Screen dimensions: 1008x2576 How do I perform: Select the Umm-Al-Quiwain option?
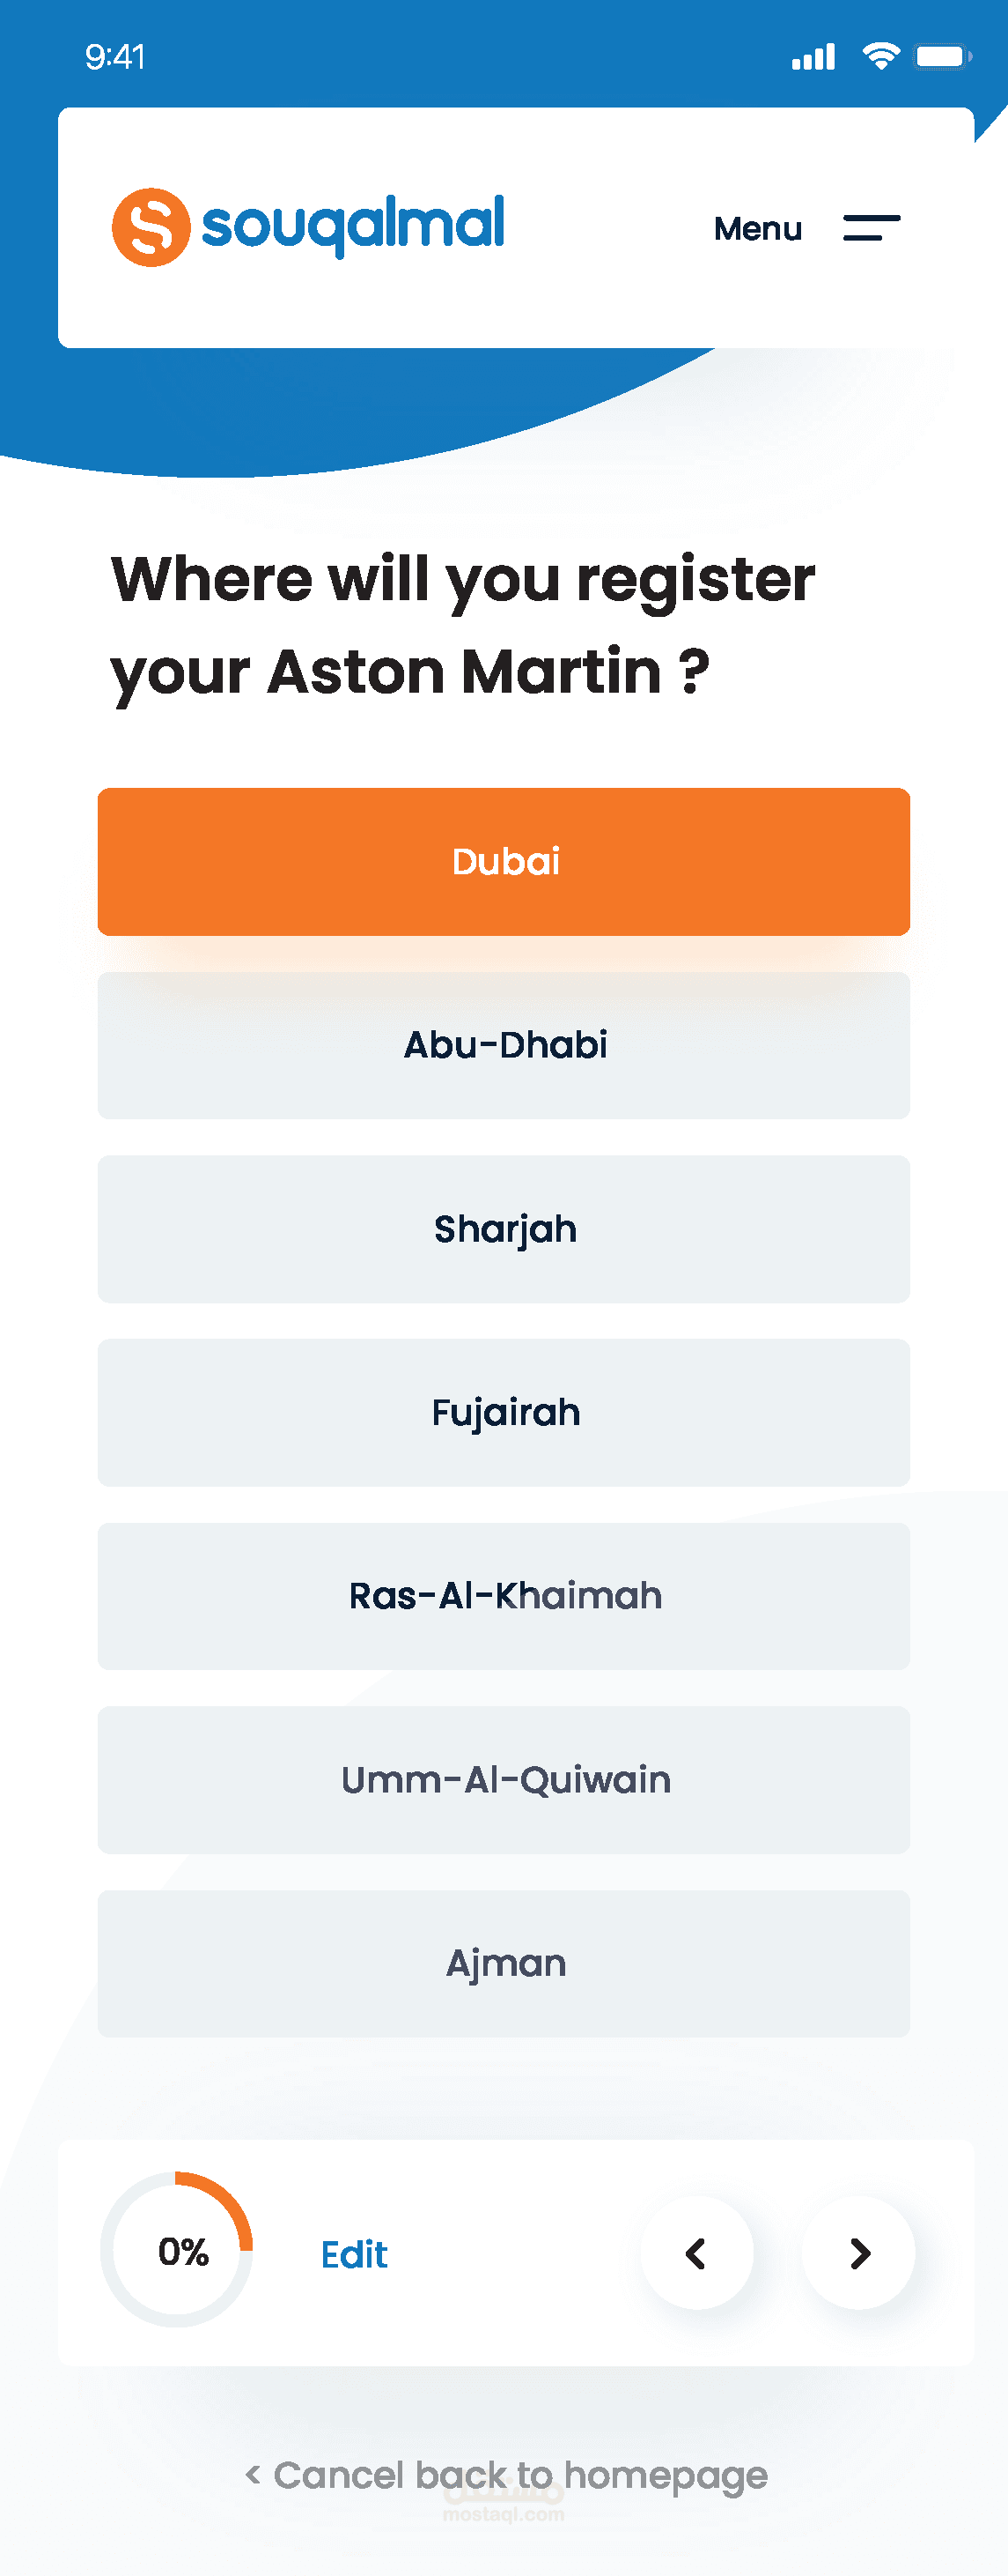[x=504, y=1780]
